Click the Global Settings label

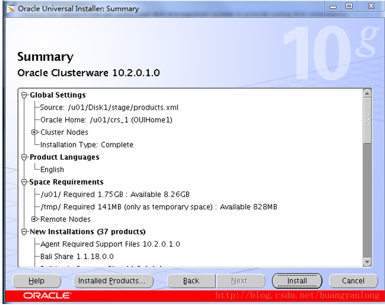click(58, 95)
